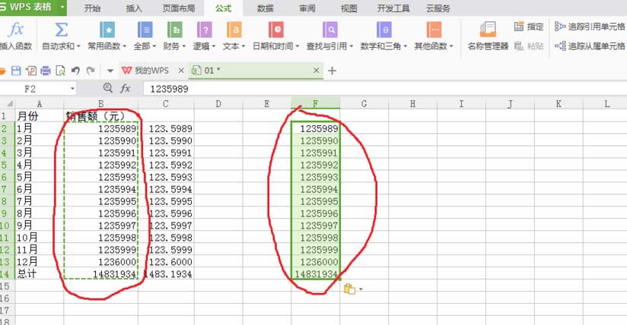Expand the 财务 dropdown arrow
This screenshot has width=627, height=325.
(184, 46)
